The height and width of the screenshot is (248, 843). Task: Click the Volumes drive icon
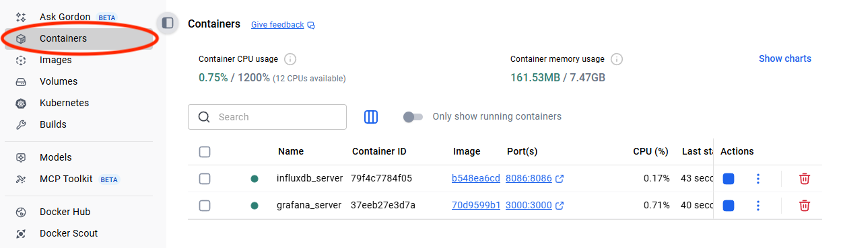(x=21, y=81)
